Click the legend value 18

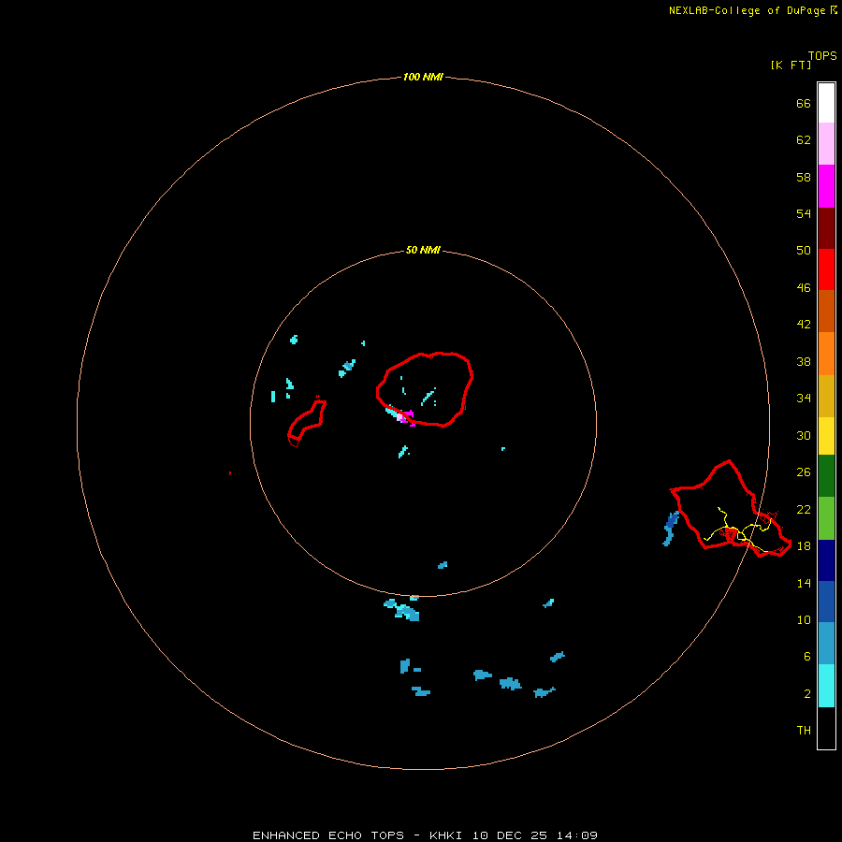click(x=804, y=545)
